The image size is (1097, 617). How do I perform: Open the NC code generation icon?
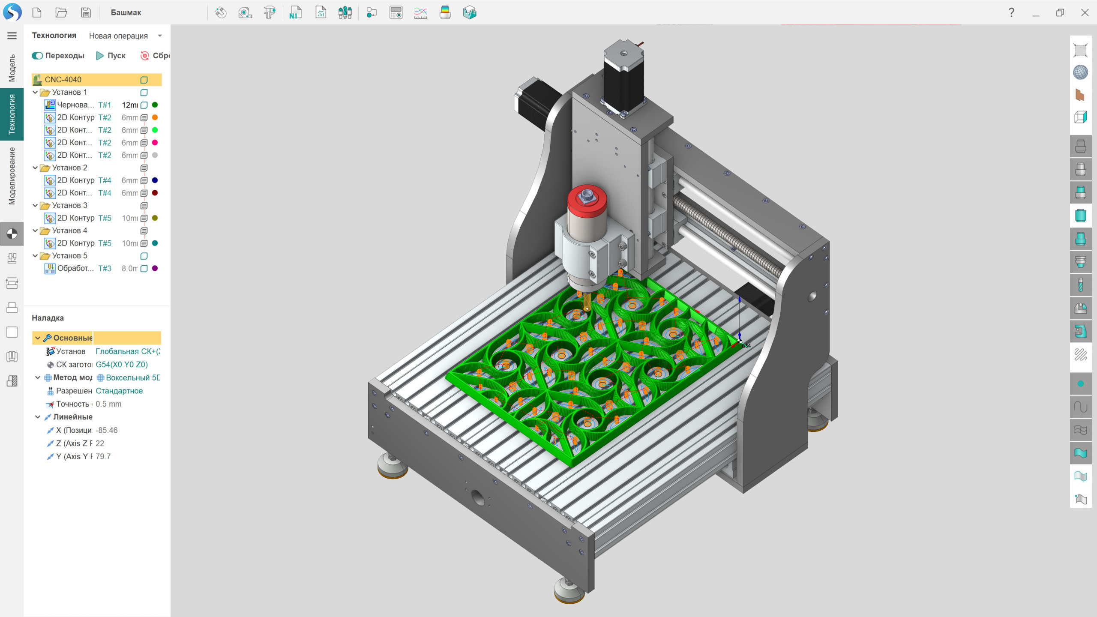(295, 12)
